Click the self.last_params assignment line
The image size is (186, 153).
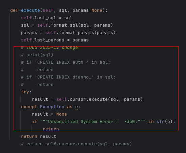[x=55, y=40]
